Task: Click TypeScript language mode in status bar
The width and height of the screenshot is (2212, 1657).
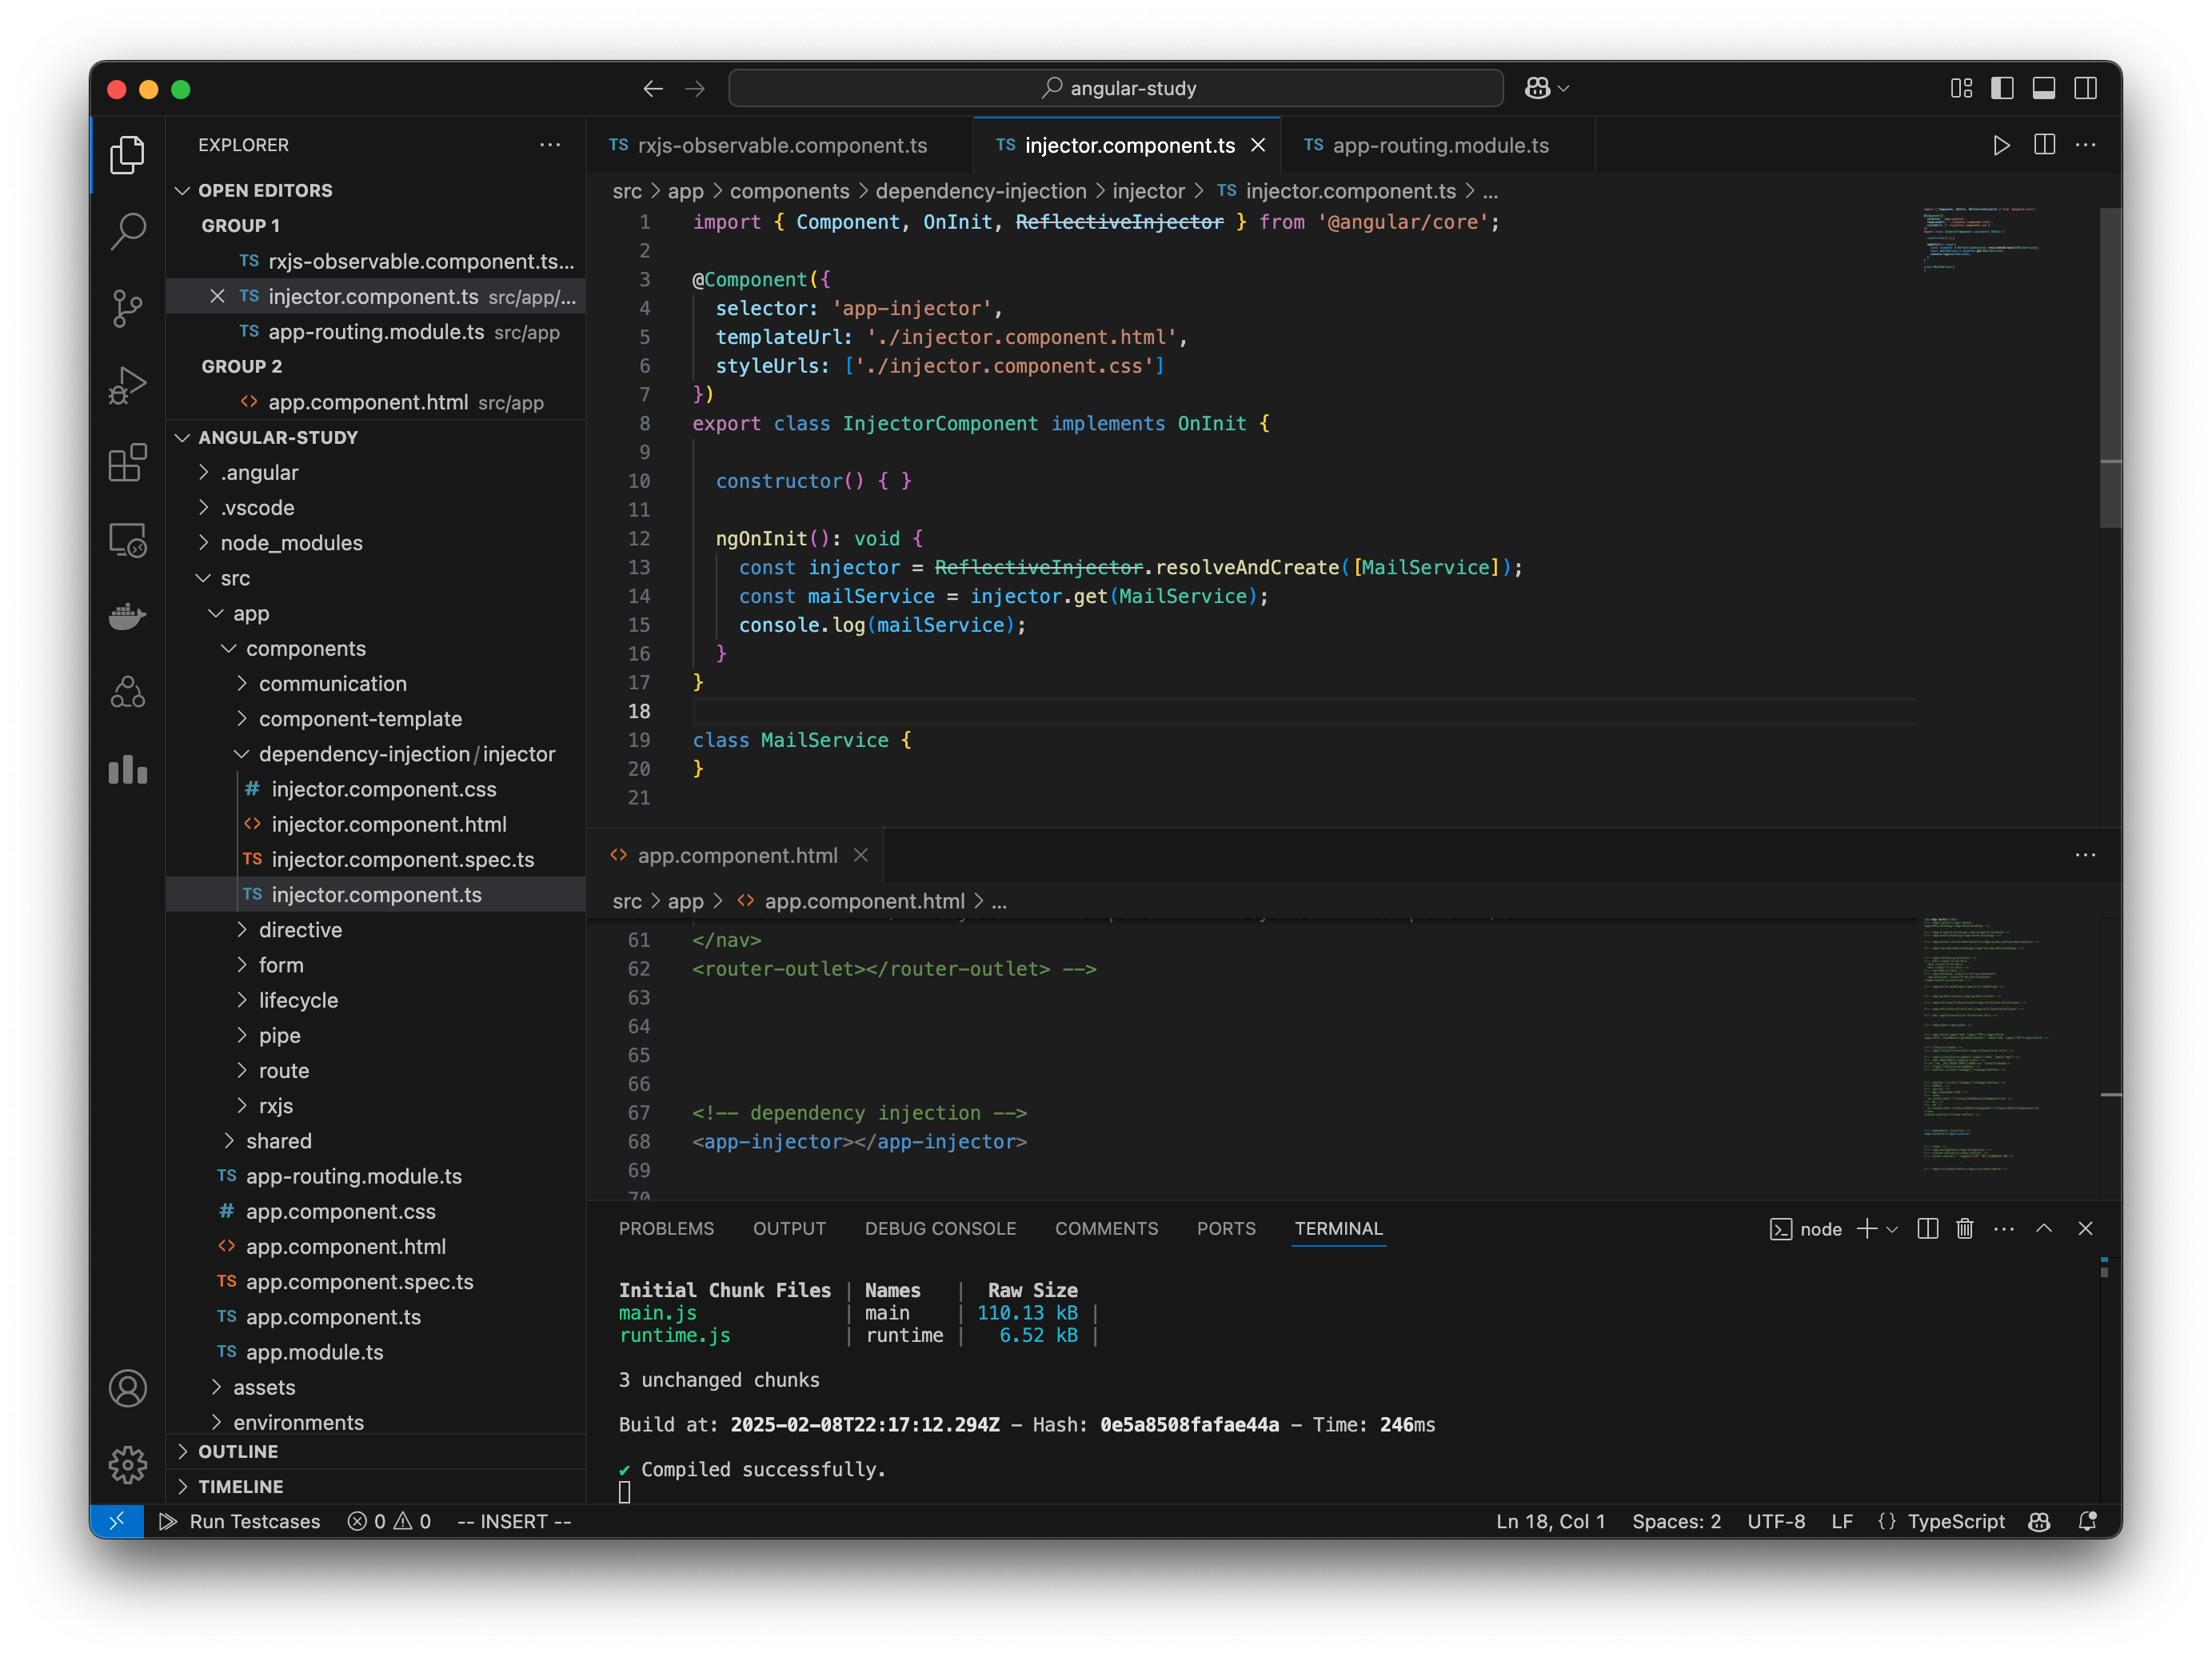Action: click(x=1955, y=1521)
